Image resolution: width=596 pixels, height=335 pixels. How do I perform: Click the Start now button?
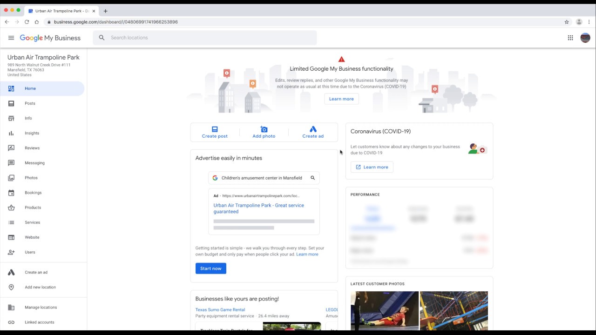(211, 268)
